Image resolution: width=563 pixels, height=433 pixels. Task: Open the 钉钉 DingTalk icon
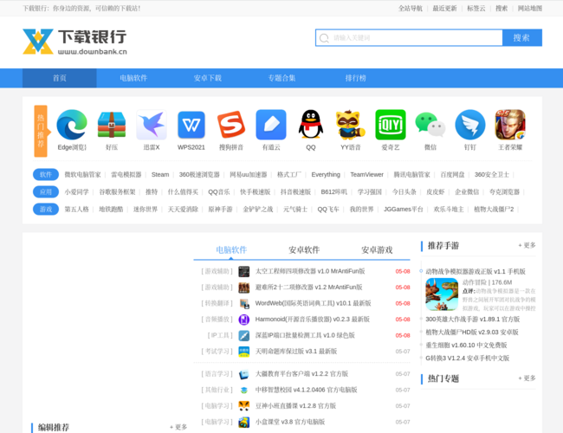470,125
